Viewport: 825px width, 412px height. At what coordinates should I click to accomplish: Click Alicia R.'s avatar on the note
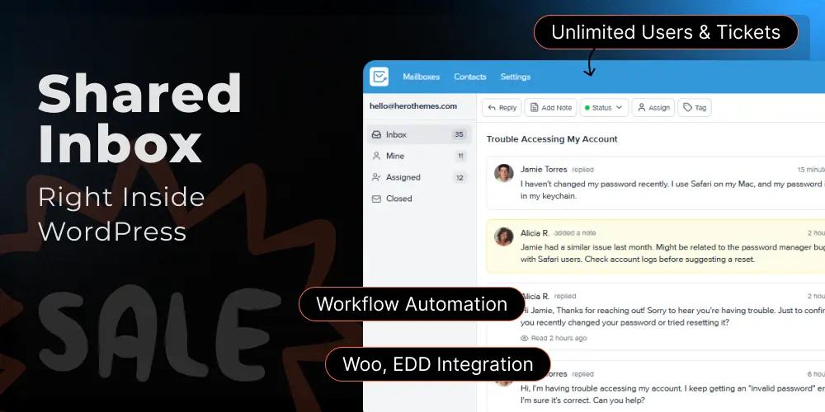[x=503, y=236]
